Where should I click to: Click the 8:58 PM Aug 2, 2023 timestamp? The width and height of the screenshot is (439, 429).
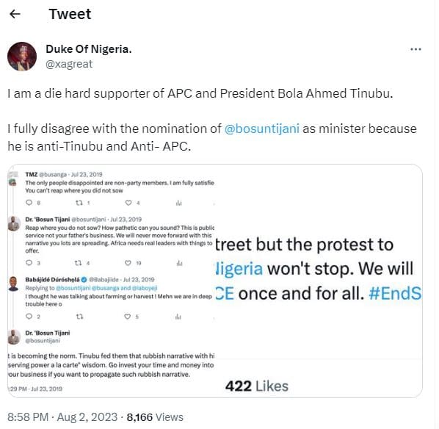click(x=62, y=417)
